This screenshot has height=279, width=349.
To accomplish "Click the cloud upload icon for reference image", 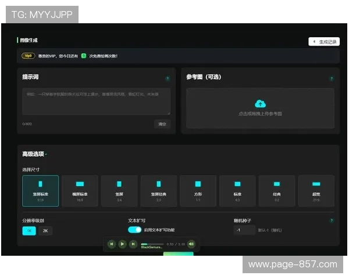I will (x=260, y=103).
